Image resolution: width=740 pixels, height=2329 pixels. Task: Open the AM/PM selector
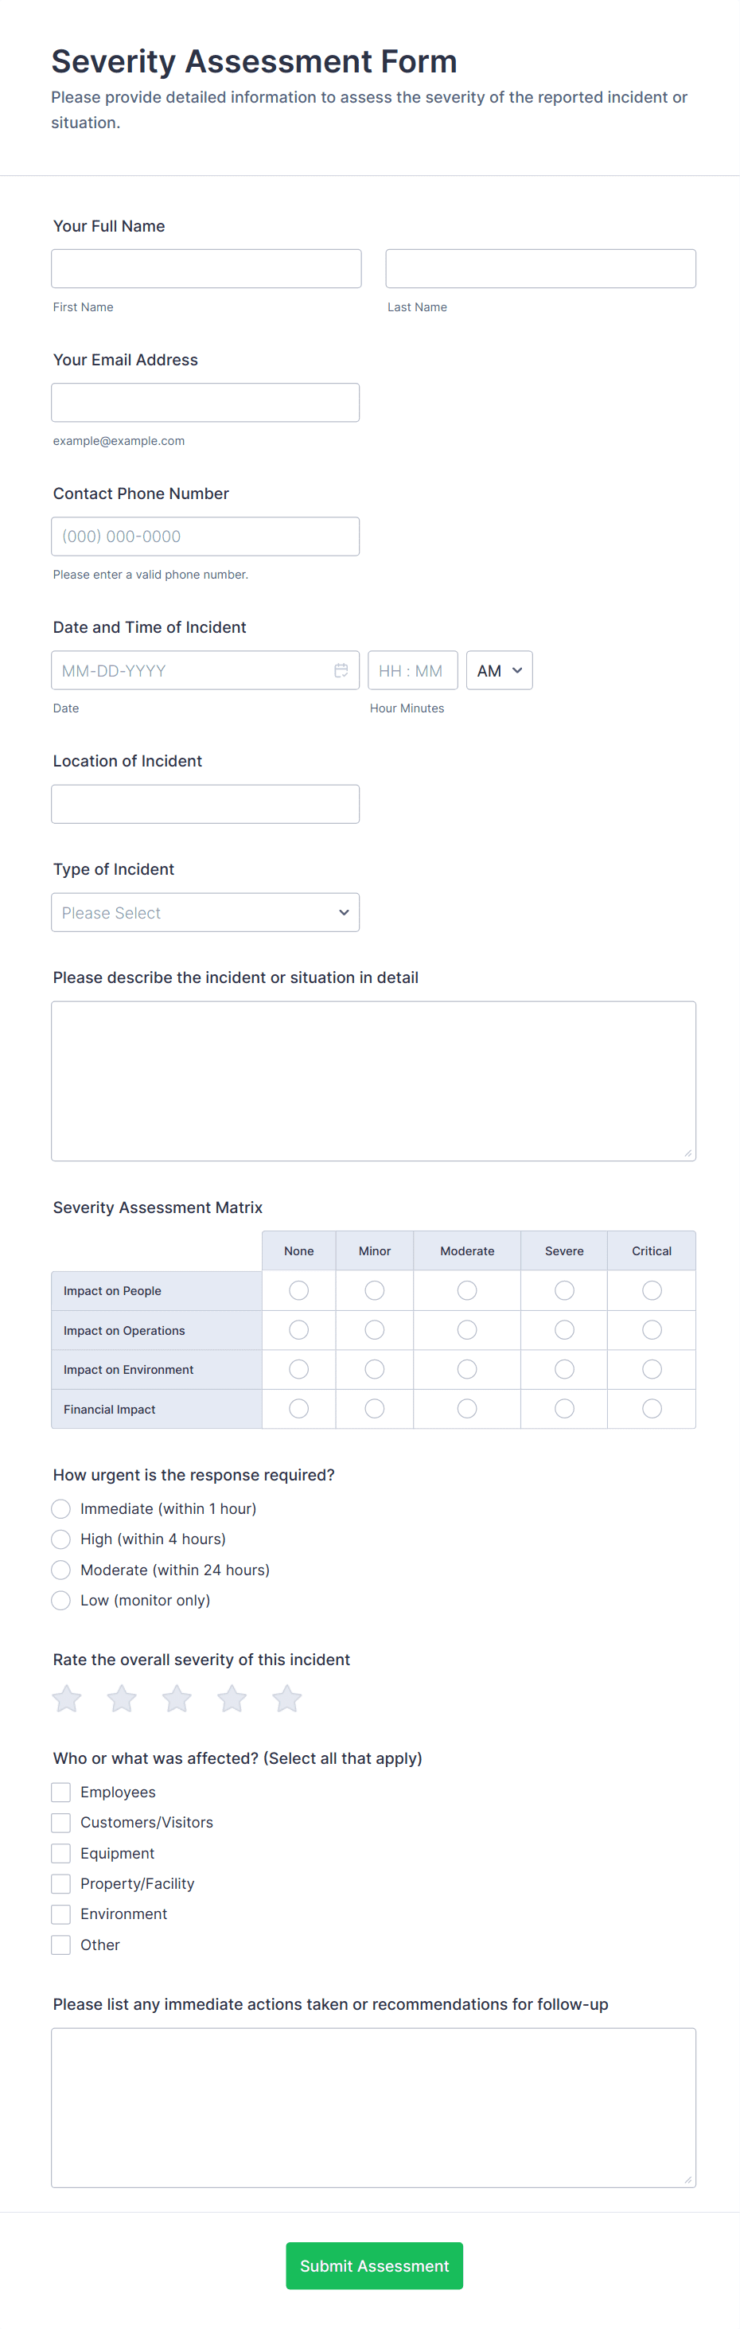(499, 670)
